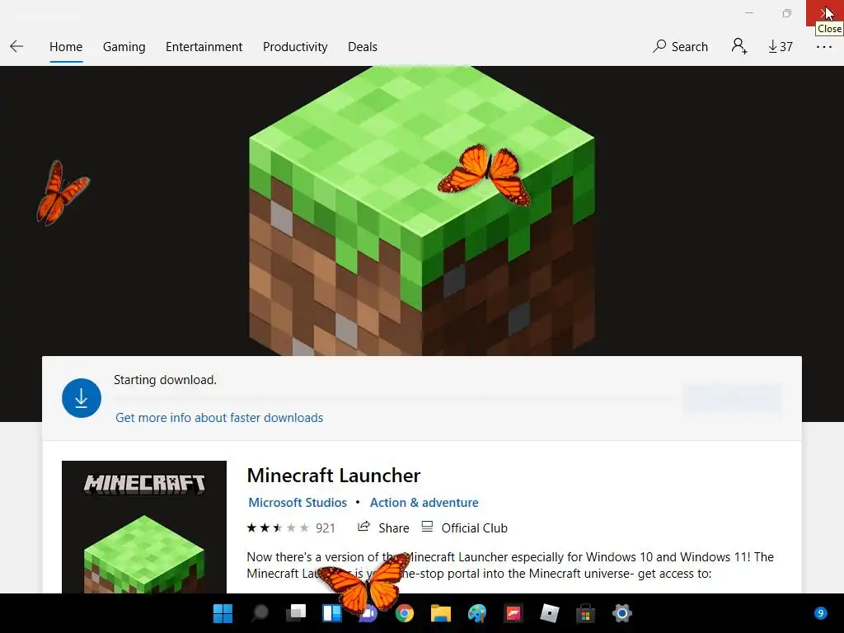The height and width of the screenshot is (633, 844).
Task: Click the star rating with 921 reviews
Action: pos(291,528)
